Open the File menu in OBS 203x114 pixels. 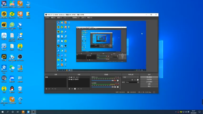[47, 17]
